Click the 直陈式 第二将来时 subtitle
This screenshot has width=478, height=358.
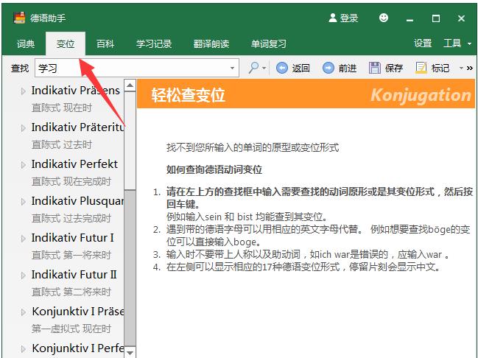[71, 292]
